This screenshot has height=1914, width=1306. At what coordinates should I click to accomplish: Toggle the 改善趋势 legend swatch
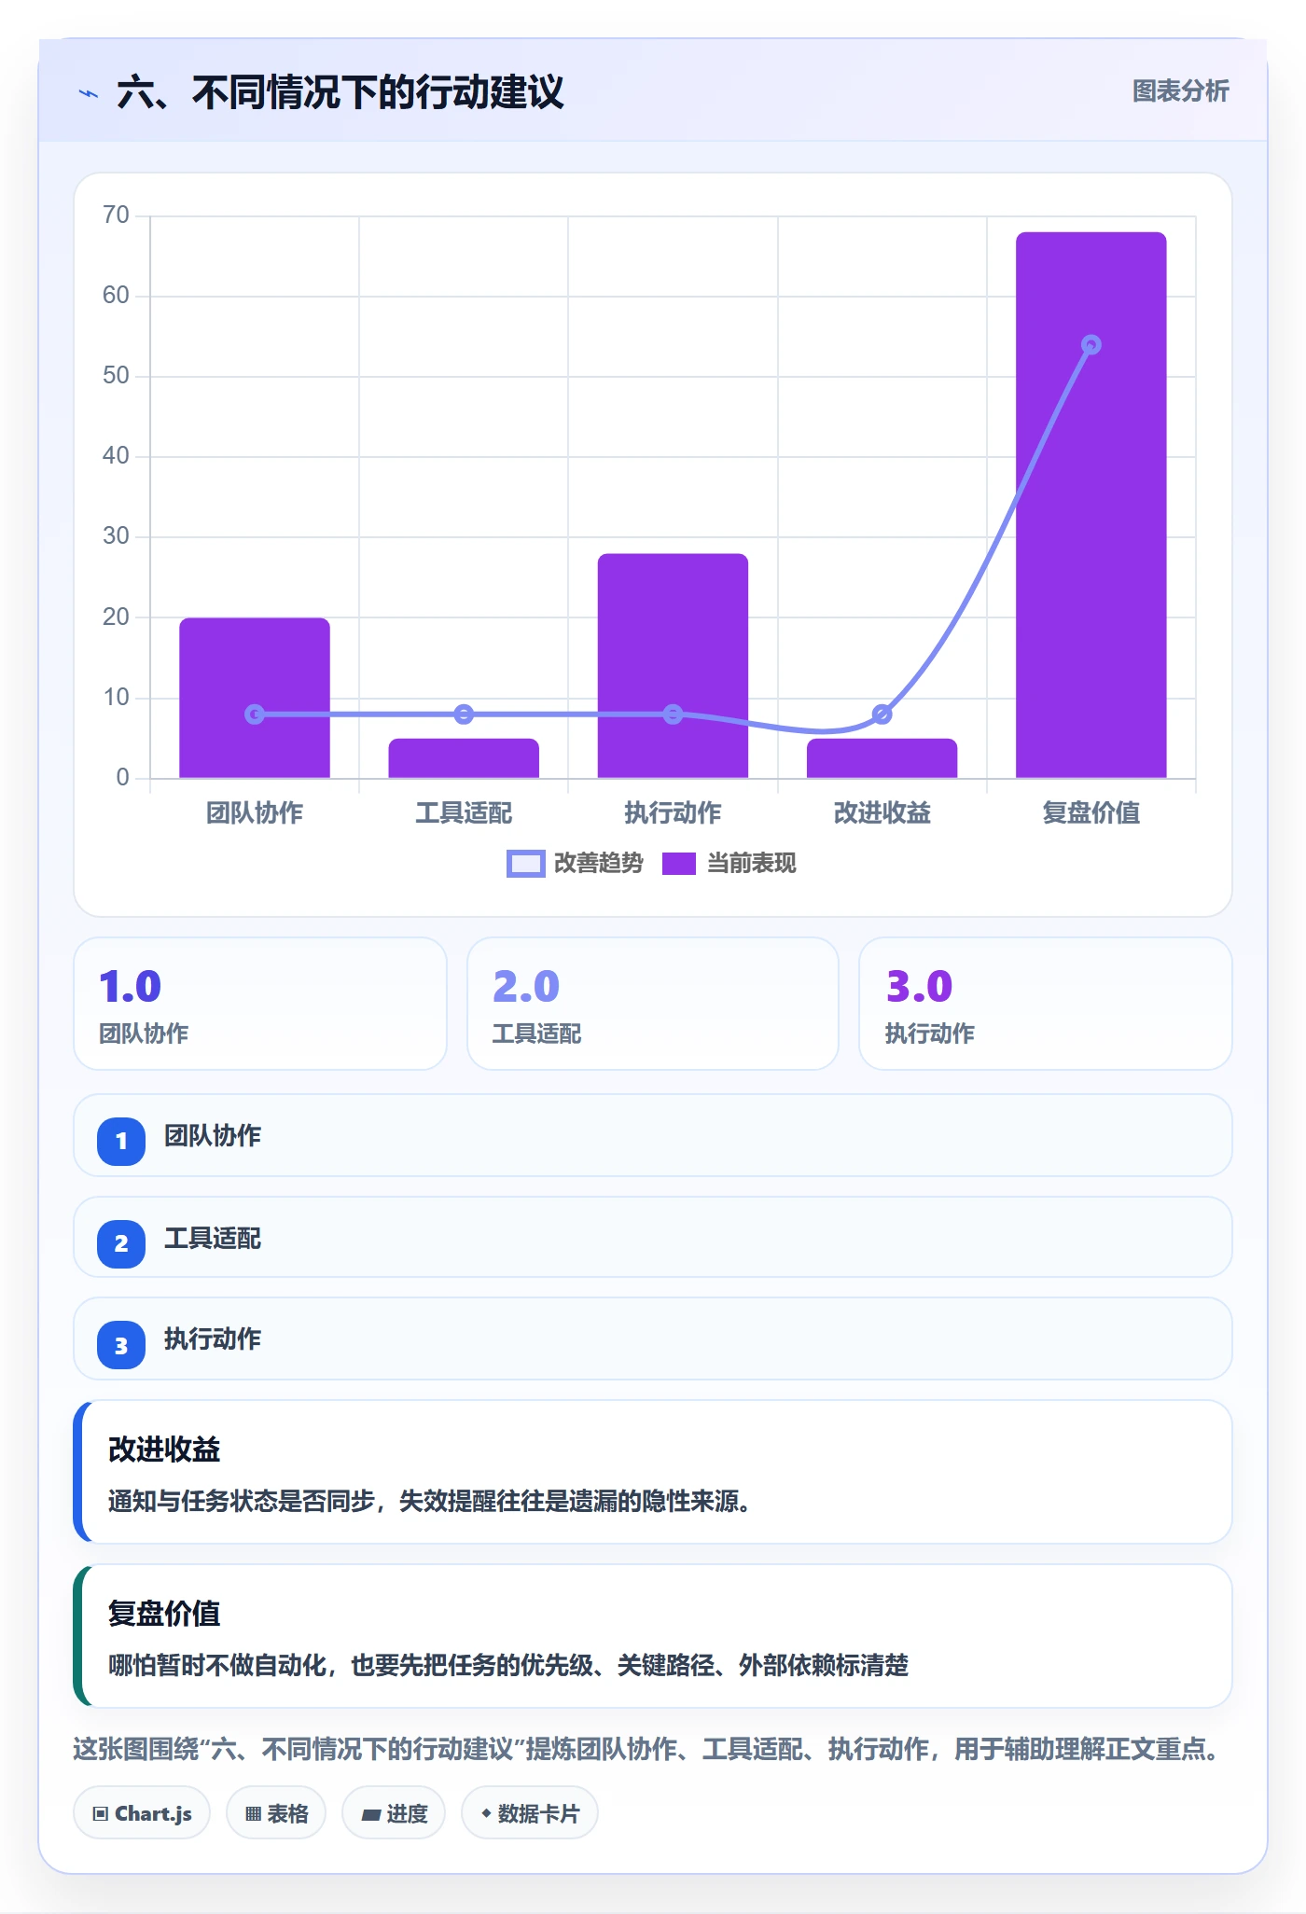525,864
